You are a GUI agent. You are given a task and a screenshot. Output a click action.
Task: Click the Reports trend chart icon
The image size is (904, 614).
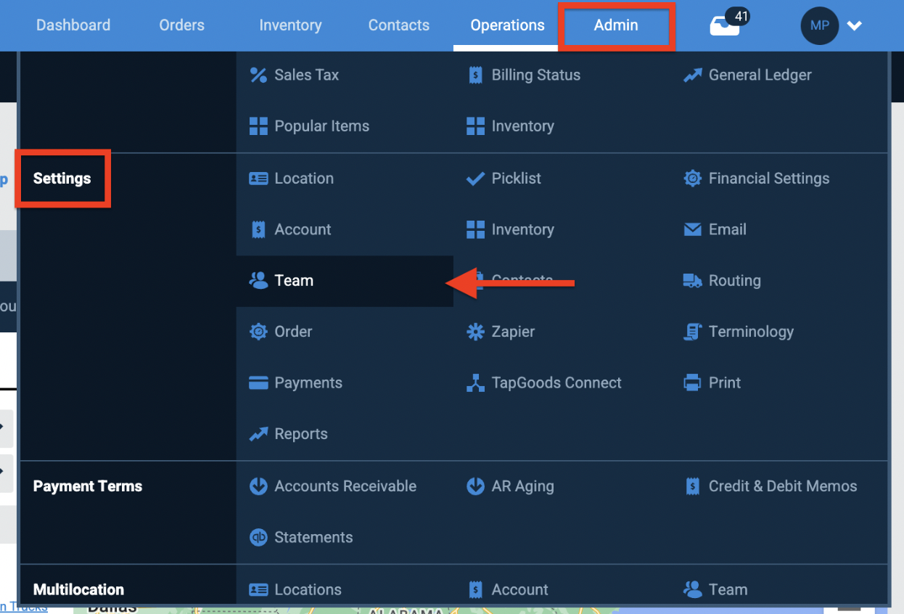(x=258, y=434)
